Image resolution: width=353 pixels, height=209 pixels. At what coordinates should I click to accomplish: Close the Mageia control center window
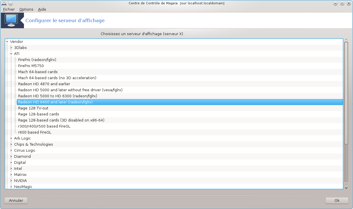349,3
